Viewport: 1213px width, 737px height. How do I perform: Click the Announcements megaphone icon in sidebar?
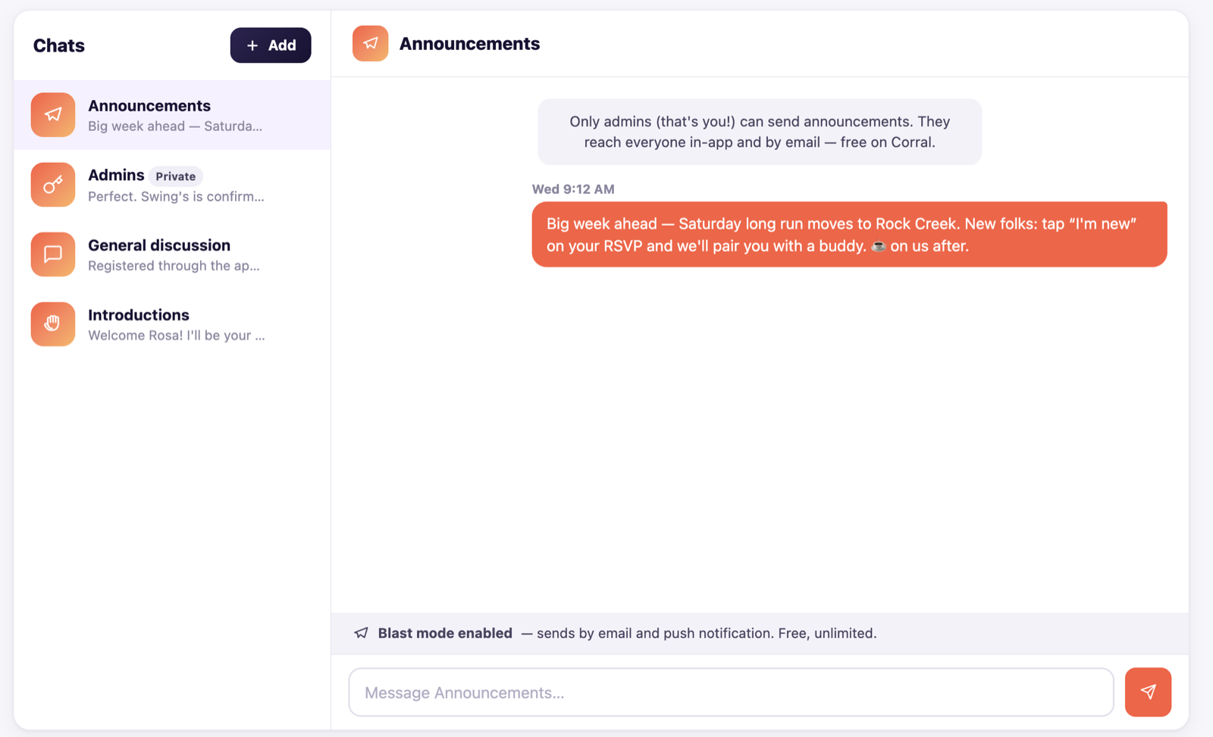(53, 115)
